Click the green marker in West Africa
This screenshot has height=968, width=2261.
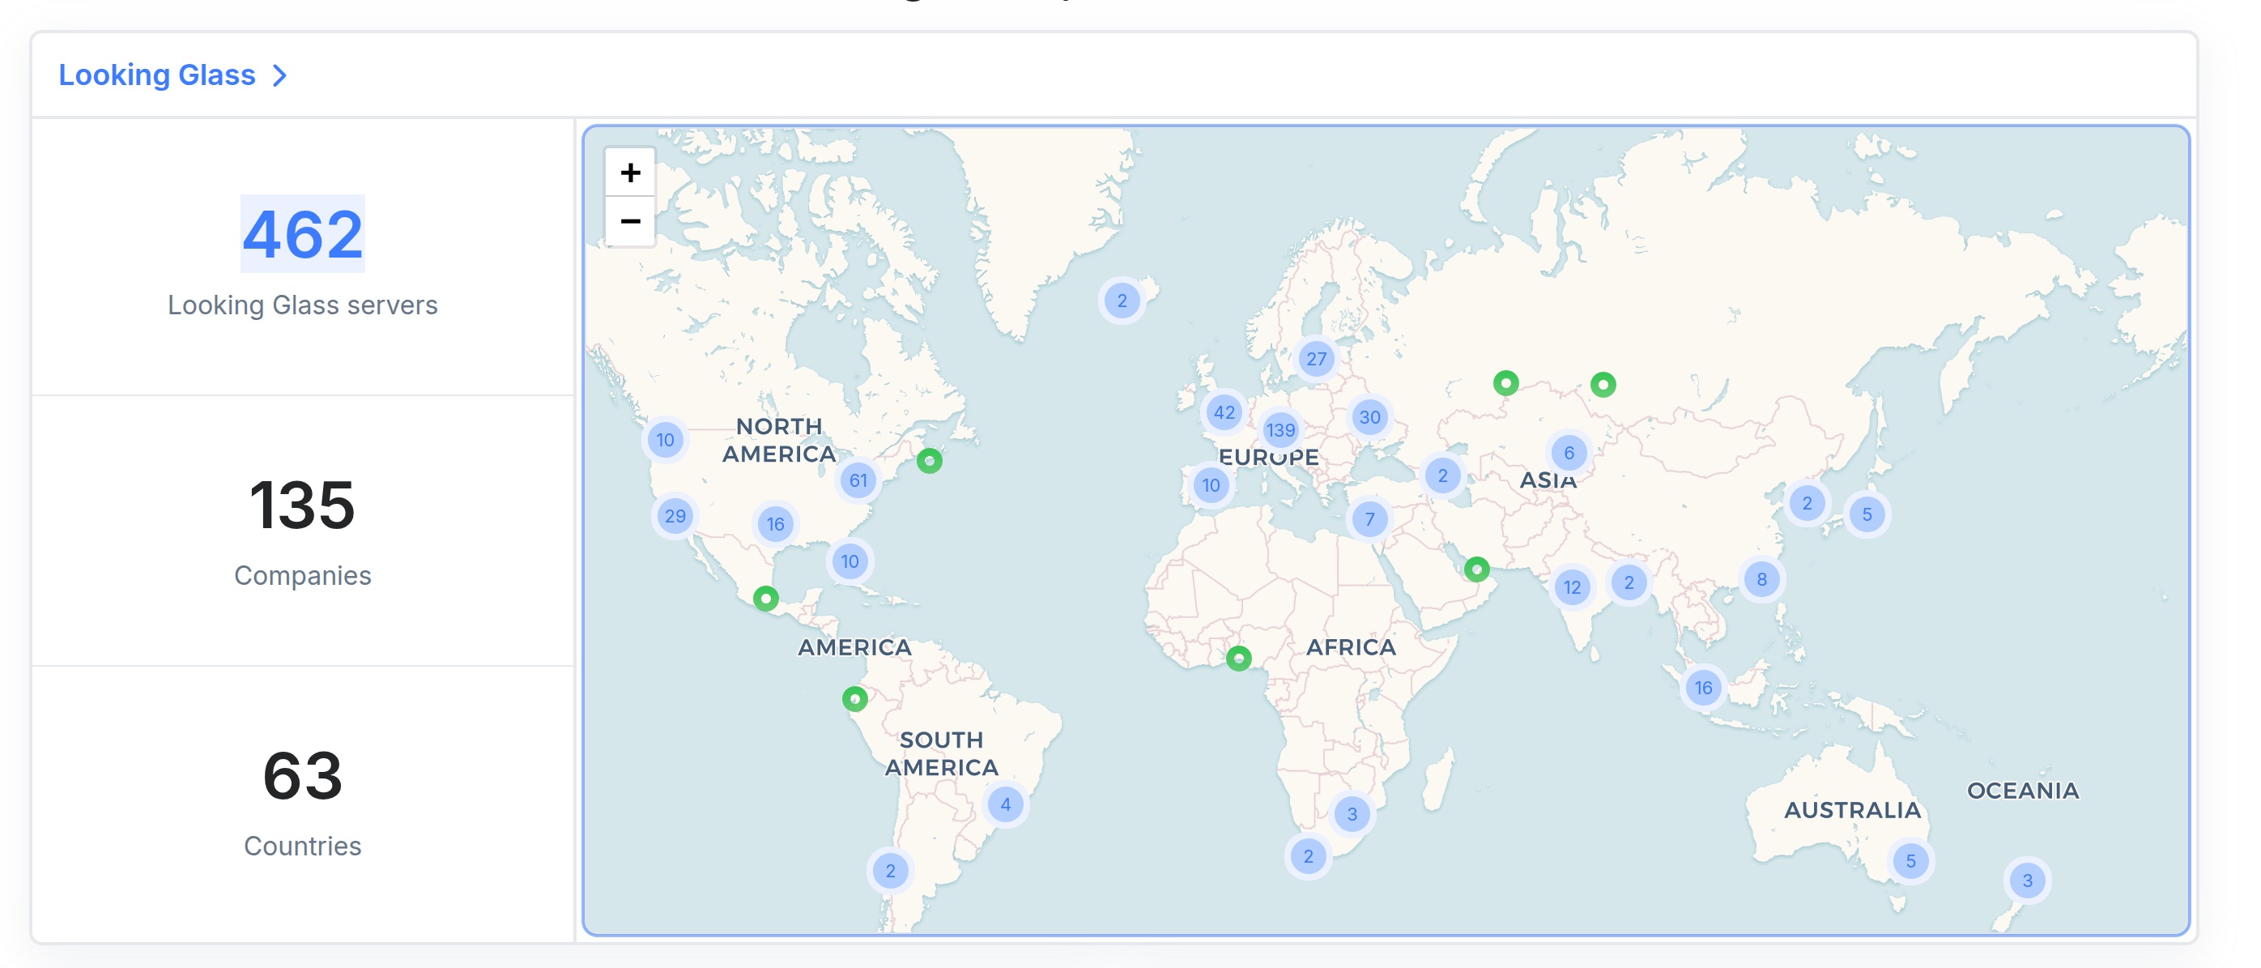(x=1238, y=659)
